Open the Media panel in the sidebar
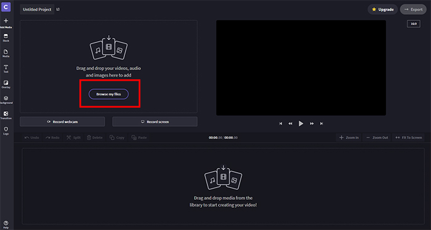Screen dimensions: 431x230 point(6,54)
